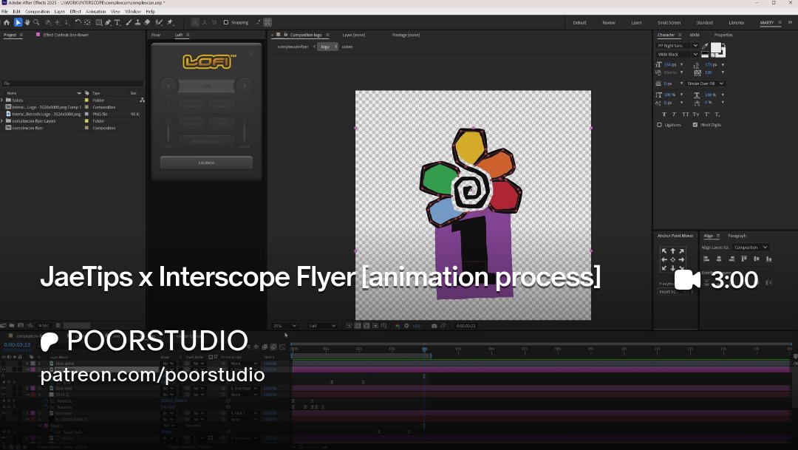This screenshot has width=798, height=450.
Task: Open the viewer magnification 25% dropdown
Action: tap(284, 326)
